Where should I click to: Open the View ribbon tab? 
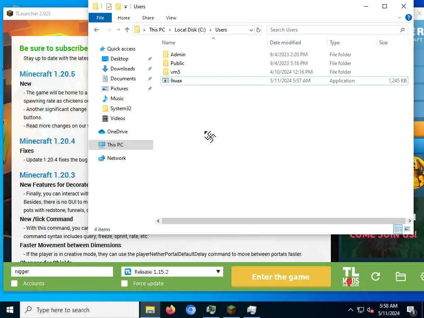pyautogui.click(x=171, y=17)
